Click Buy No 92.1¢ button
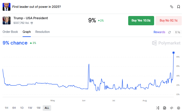Viewport: 185px width, 112px height. 169,21
